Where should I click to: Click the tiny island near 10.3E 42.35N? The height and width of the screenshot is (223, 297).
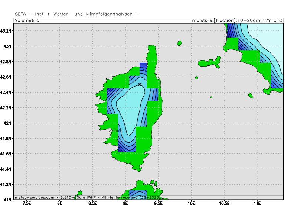(211, 97)
